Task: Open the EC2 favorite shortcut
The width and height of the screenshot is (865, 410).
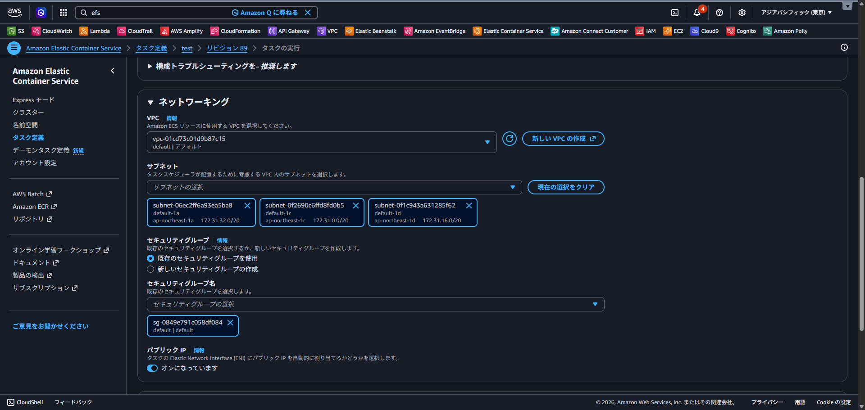Action: coord(673,31)
